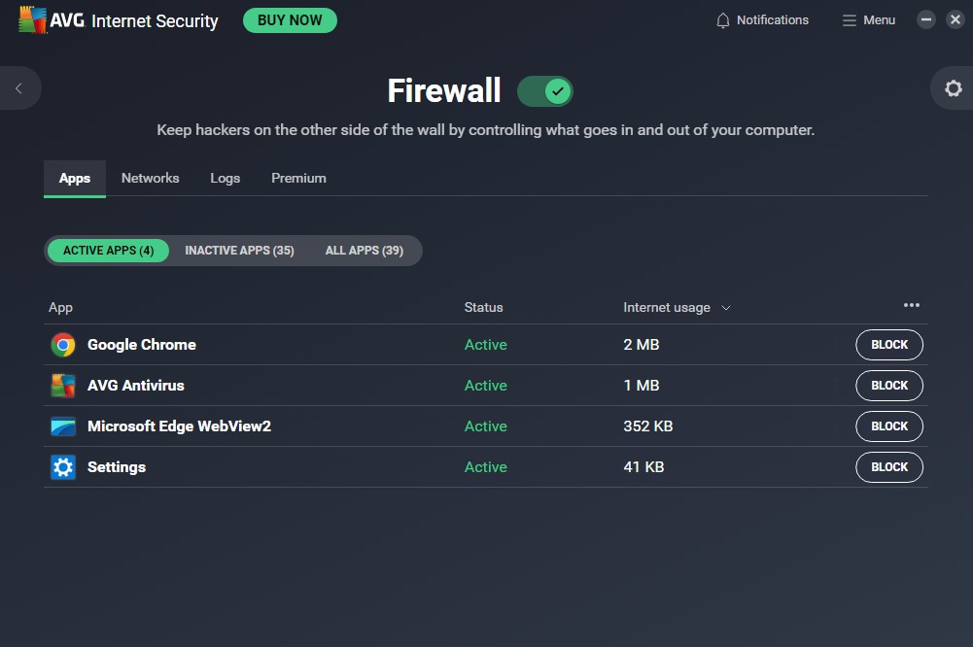Block AVG Antivirus
Image resolution: width=973 pixels, height=647 pixels.
pos(889,386)
